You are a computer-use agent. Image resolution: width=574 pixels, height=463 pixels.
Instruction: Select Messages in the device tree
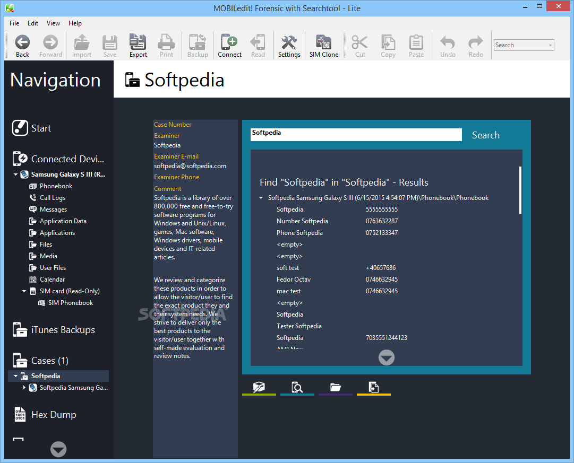(53, 209)
